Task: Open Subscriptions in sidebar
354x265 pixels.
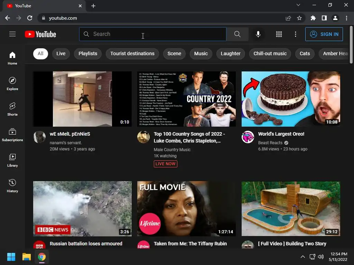Action: [12, 135]
